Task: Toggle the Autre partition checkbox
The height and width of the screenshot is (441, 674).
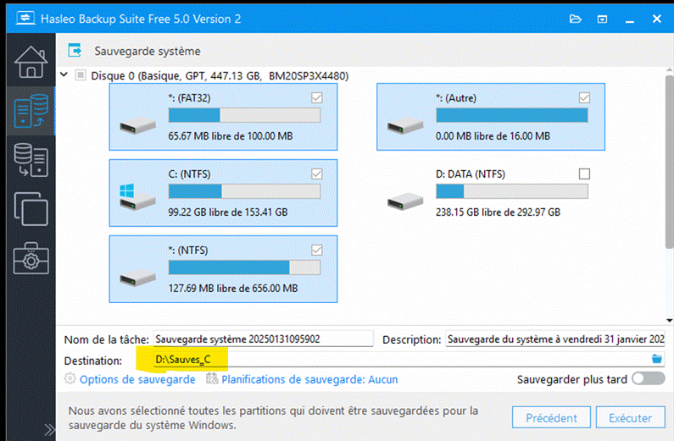Action: pyautogui.click(x=584, y=98)
